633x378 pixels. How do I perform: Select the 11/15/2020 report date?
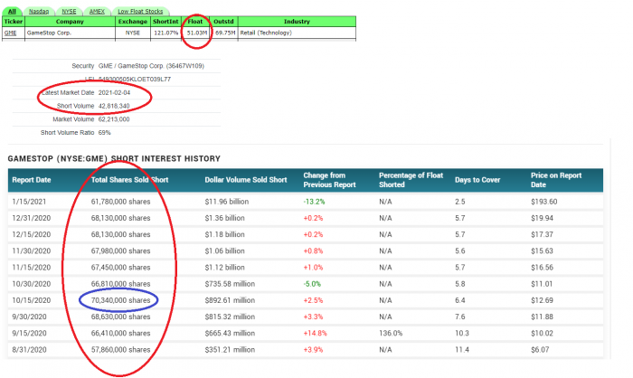point(31,268)
